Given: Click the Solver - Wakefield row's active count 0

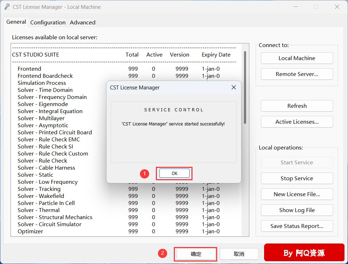Looking at the screenshot, I should [153, 196].
